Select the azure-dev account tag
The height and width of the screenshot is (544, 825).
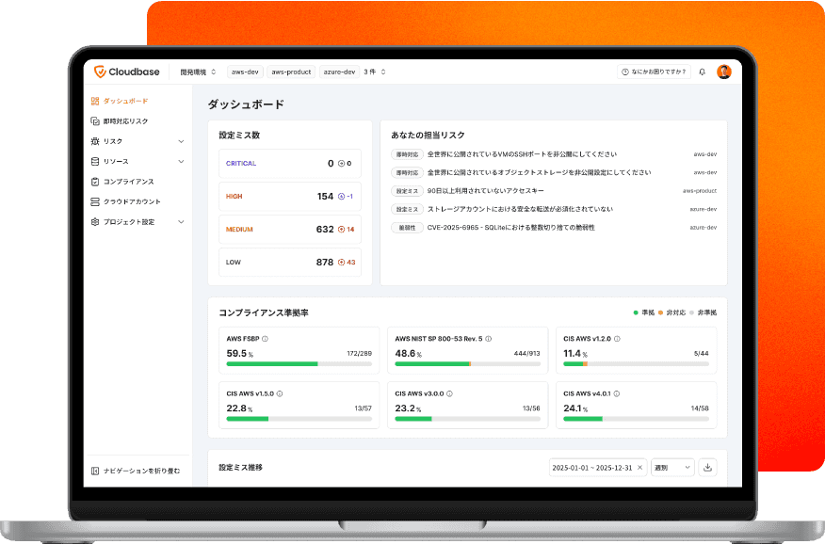coord(339,72)
